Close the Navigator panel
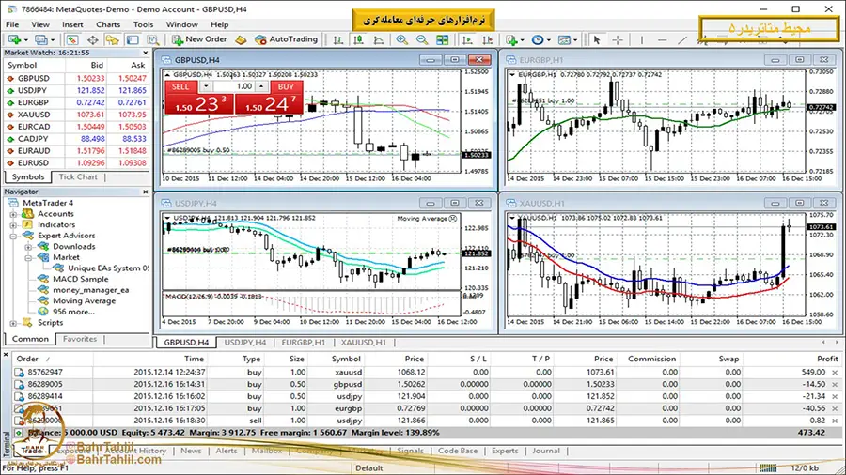Image resolution: width=846 pixels, height=475 pixels. pyautogui.click(x=145, y=192)
